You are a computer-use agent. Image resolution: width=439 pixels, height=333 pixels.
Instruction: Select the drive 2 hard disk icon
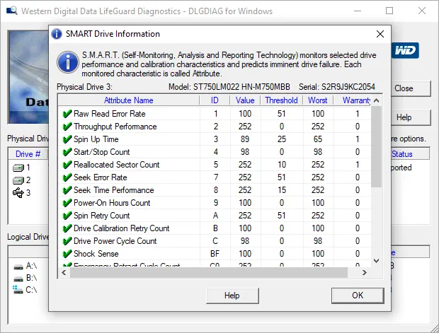pyautogui.click(x=18, y=180)
